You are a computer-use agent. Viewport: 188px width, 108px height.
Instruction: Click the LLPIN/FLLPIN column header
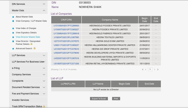[68, 84]
